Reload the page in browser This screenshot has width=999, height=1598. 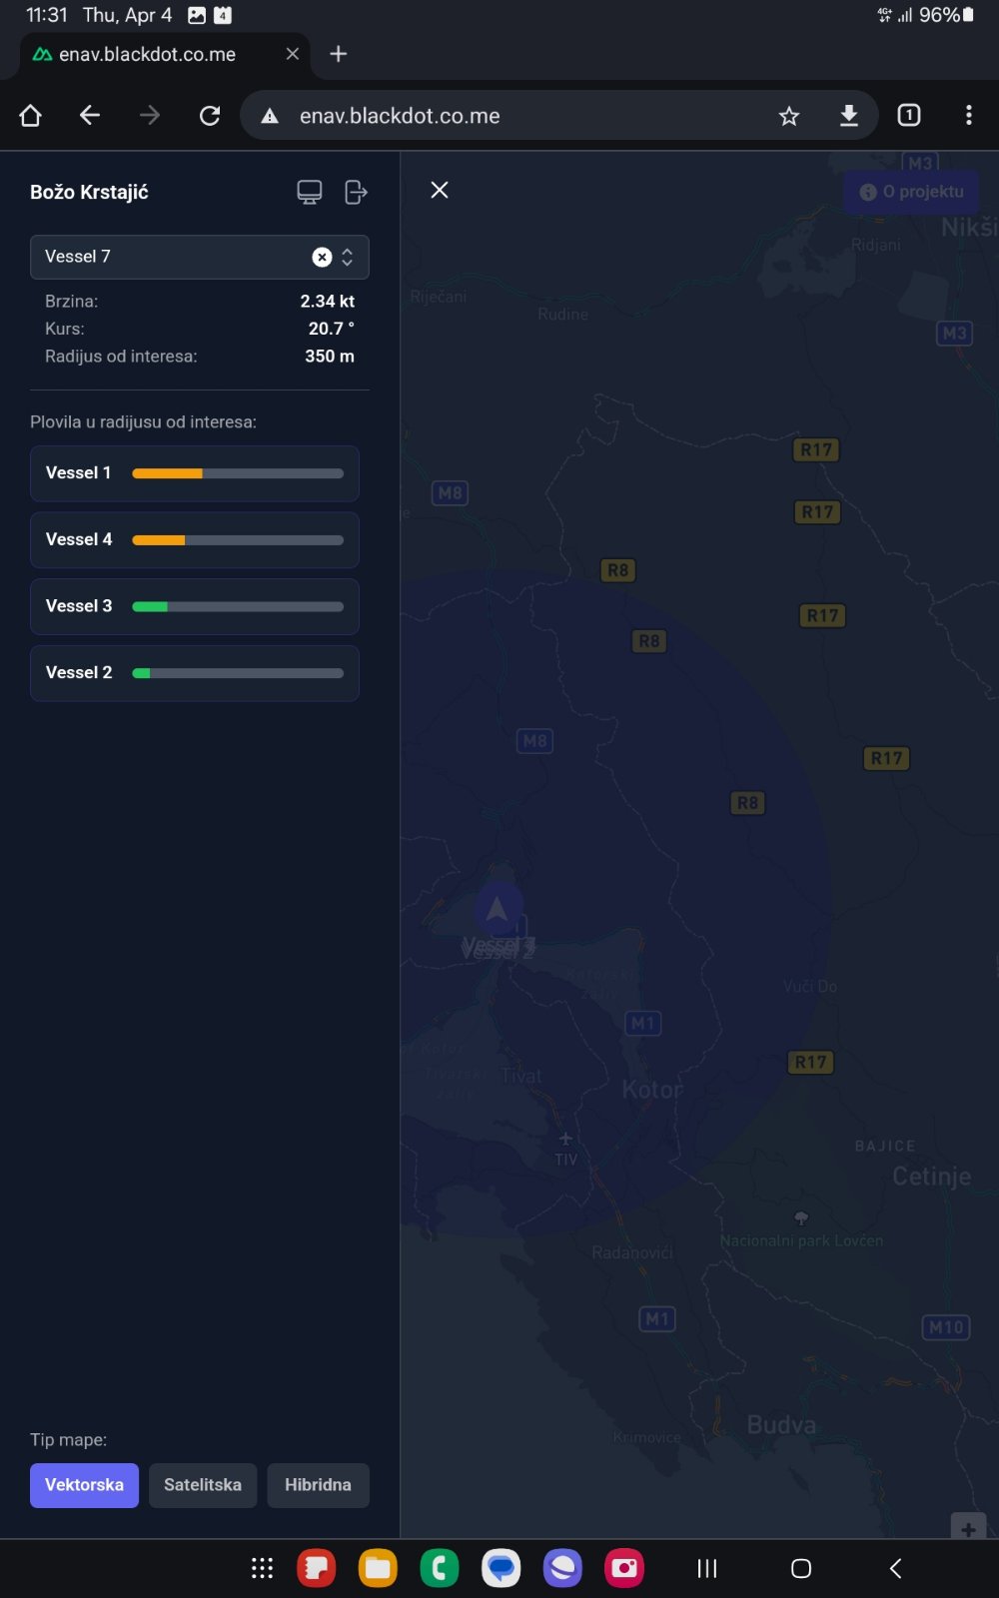point(210,116)
